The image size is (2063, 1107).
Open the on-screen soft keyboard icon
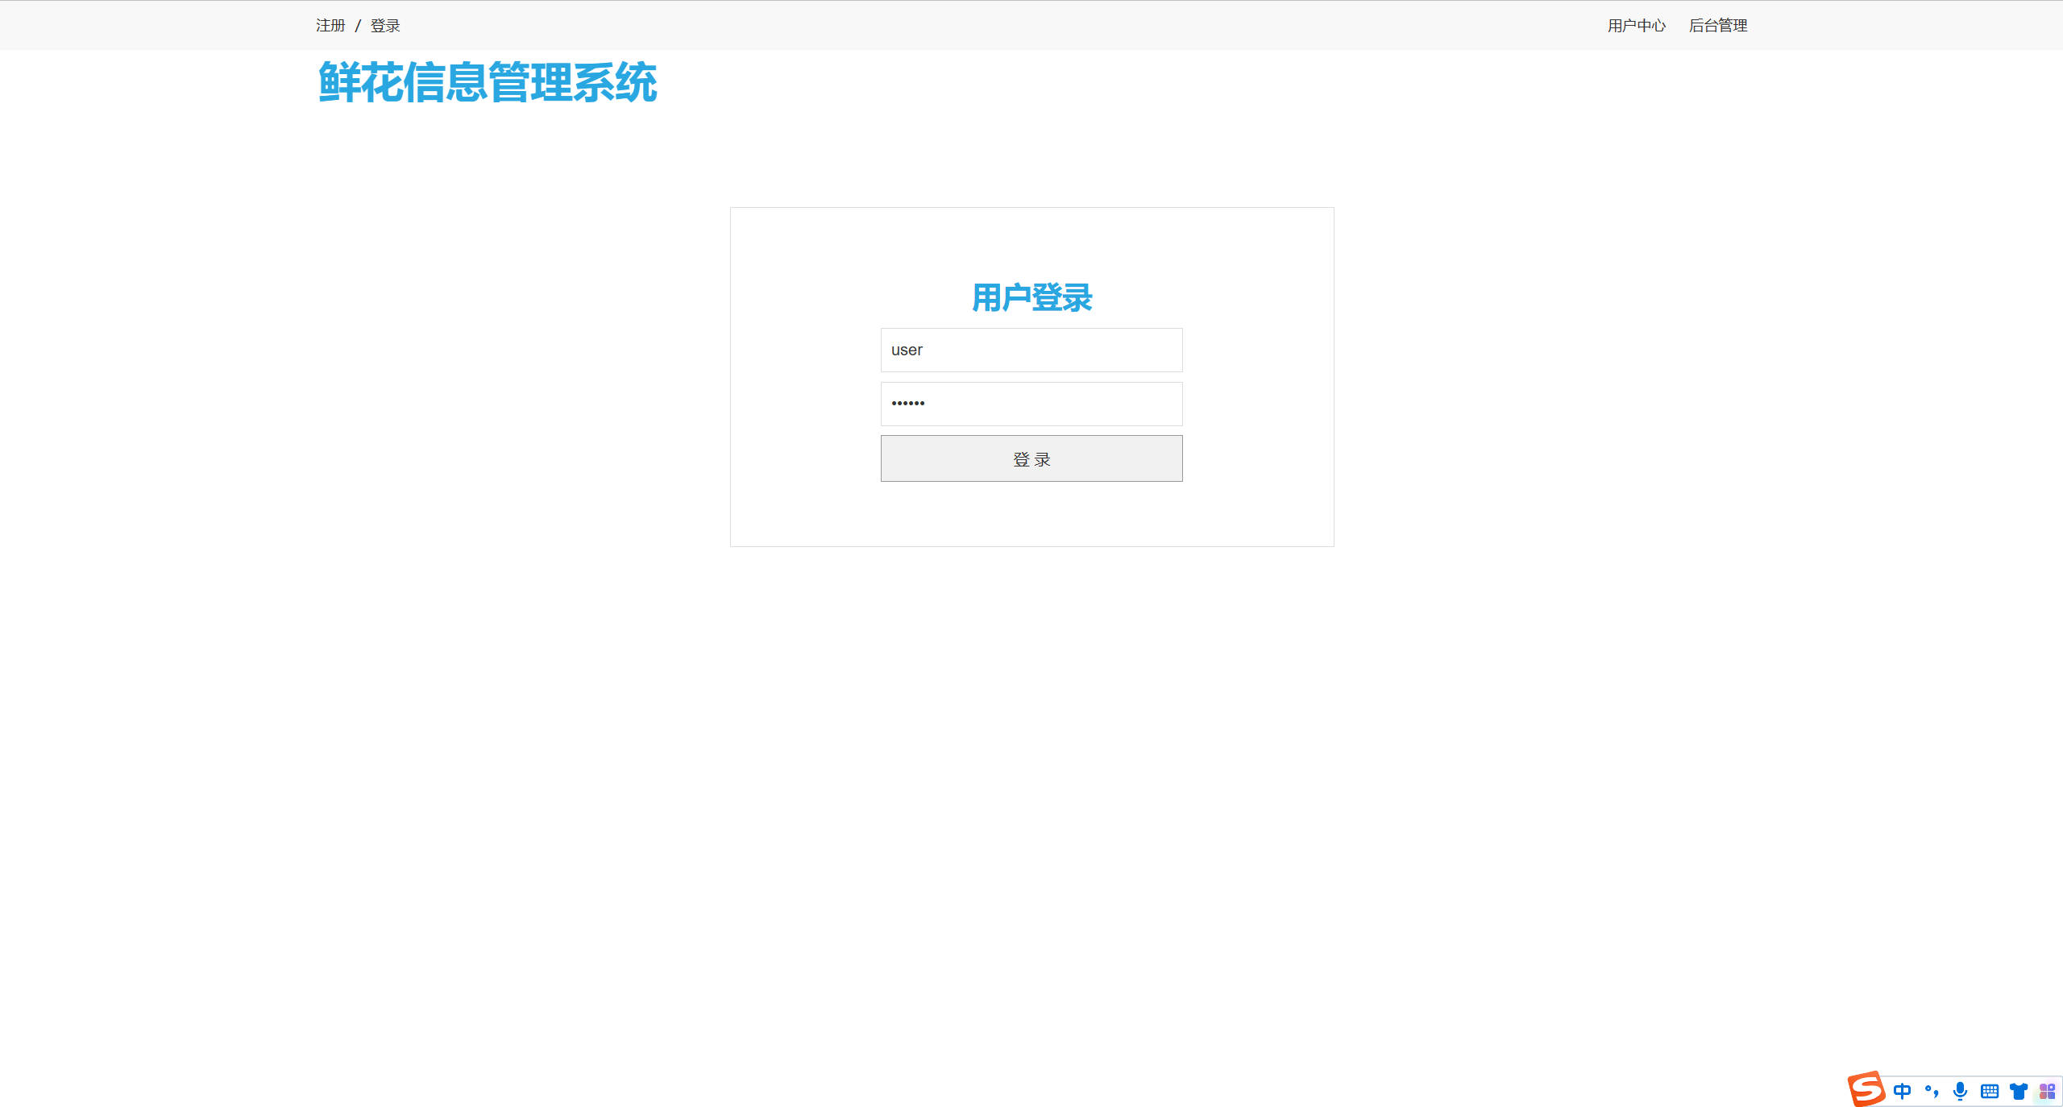(x=1988, y=1090)
